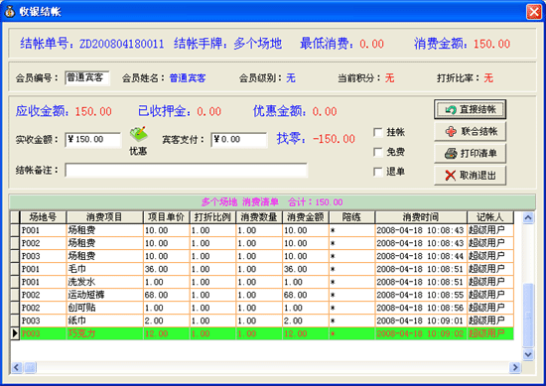Click the 直接结帐 button
This screenshot has height=386, width=546.
pos(470,109)
